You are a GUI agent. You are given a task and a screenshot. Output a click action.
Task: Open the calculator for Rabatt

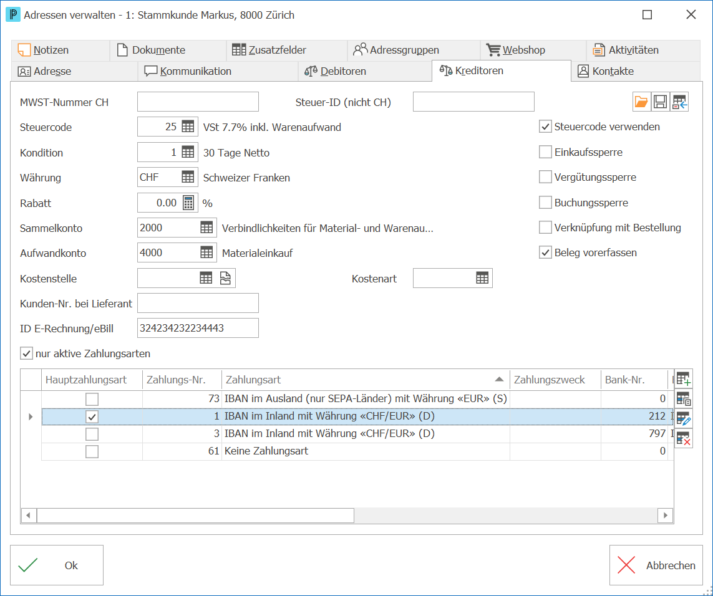(x=188, y=203)
